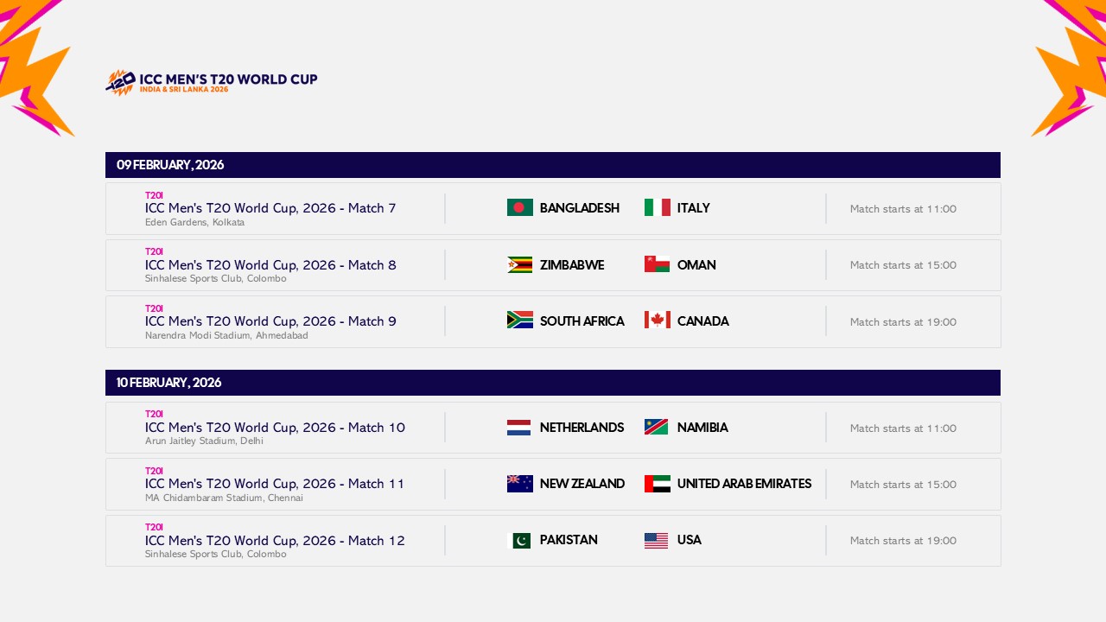Select the Namibia flag

(x=658, y=427)
